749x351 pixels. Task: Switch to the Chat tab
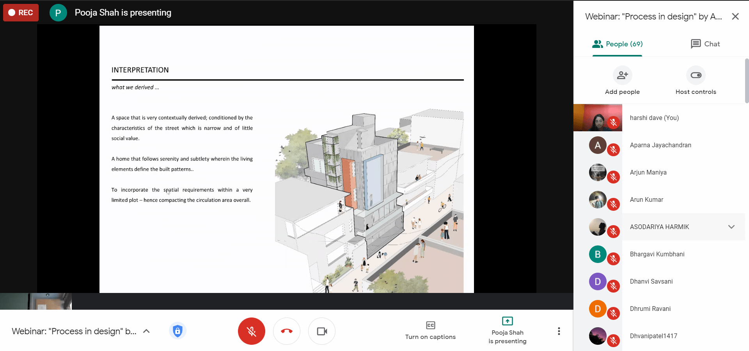(705, 44)
